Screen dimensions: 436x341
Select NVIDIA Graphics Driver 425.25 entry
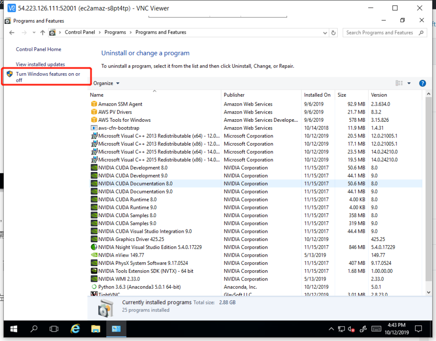[x=131, y=239]
